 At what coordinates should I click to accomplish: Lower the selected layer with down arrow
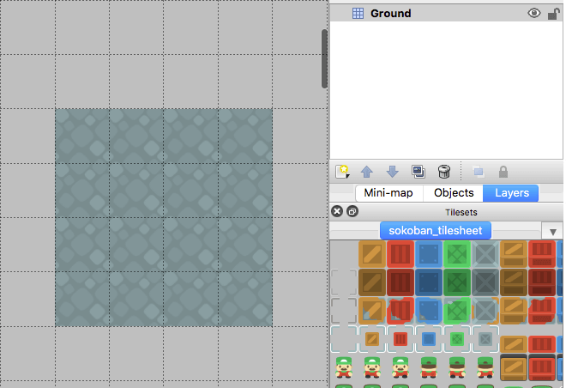point(393,172)
